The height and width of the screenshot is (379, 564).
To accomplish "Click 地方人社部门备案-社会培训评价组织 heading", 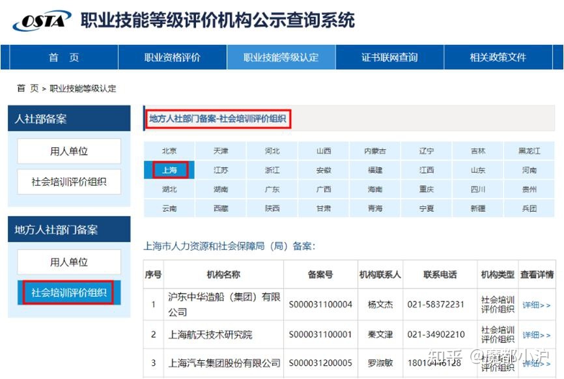I will [218, 119].
